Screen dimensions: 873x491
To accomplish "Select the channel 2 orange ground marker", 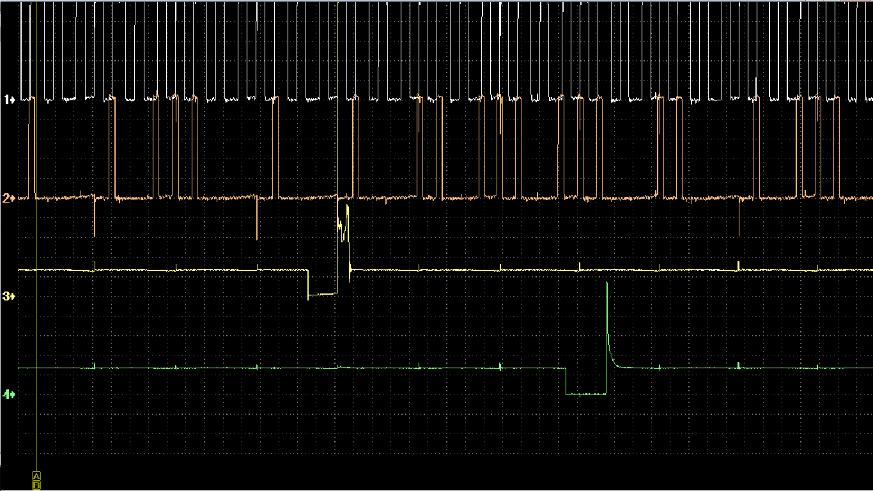I will pos(9,198).
